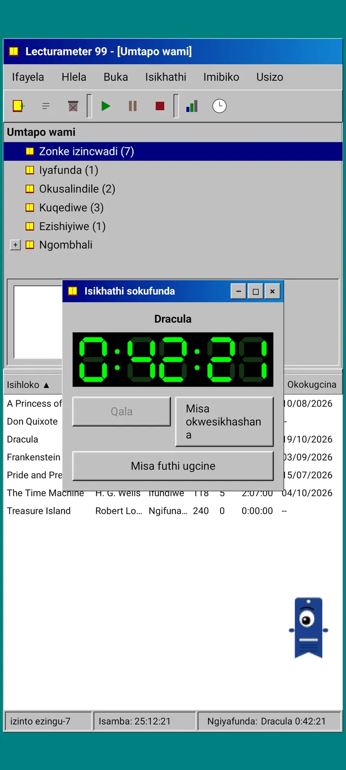Select the Ngombhali tree node
The image size is (346, 770).
tap(66, 244)
